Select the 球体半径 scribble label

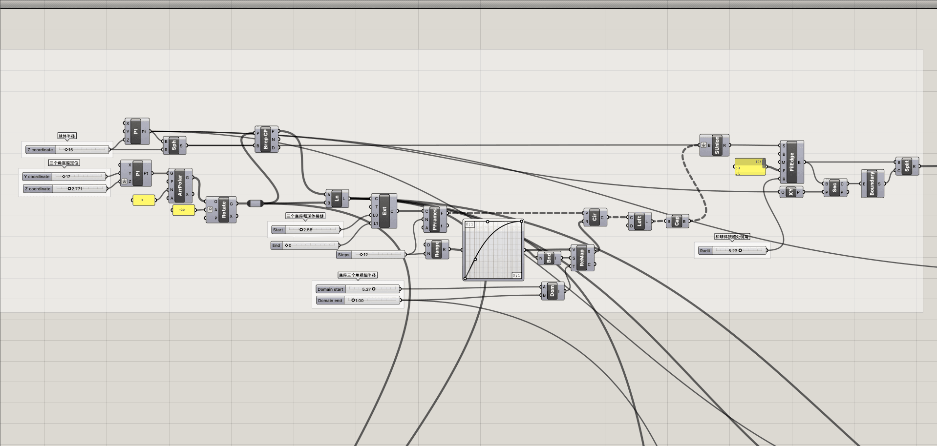click(67, 136)
